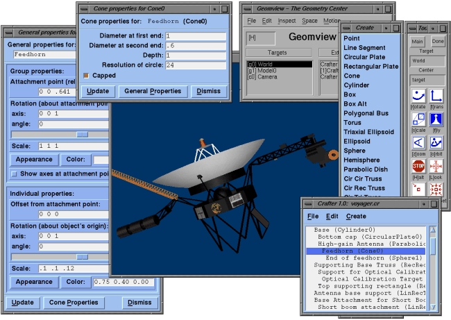Click the Diameter at first end field
This screenshot has height=320, width=451.
click(x=196, y=36)
